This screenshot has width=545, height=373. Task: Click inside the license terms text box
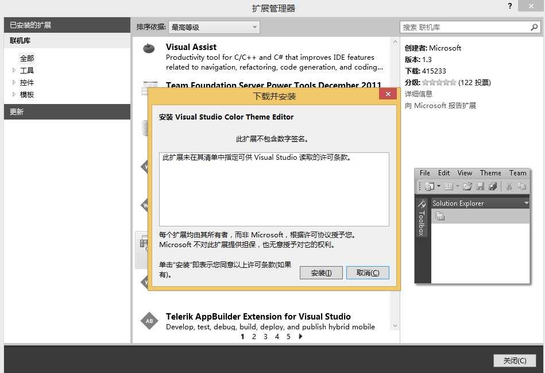pos(274,189)
